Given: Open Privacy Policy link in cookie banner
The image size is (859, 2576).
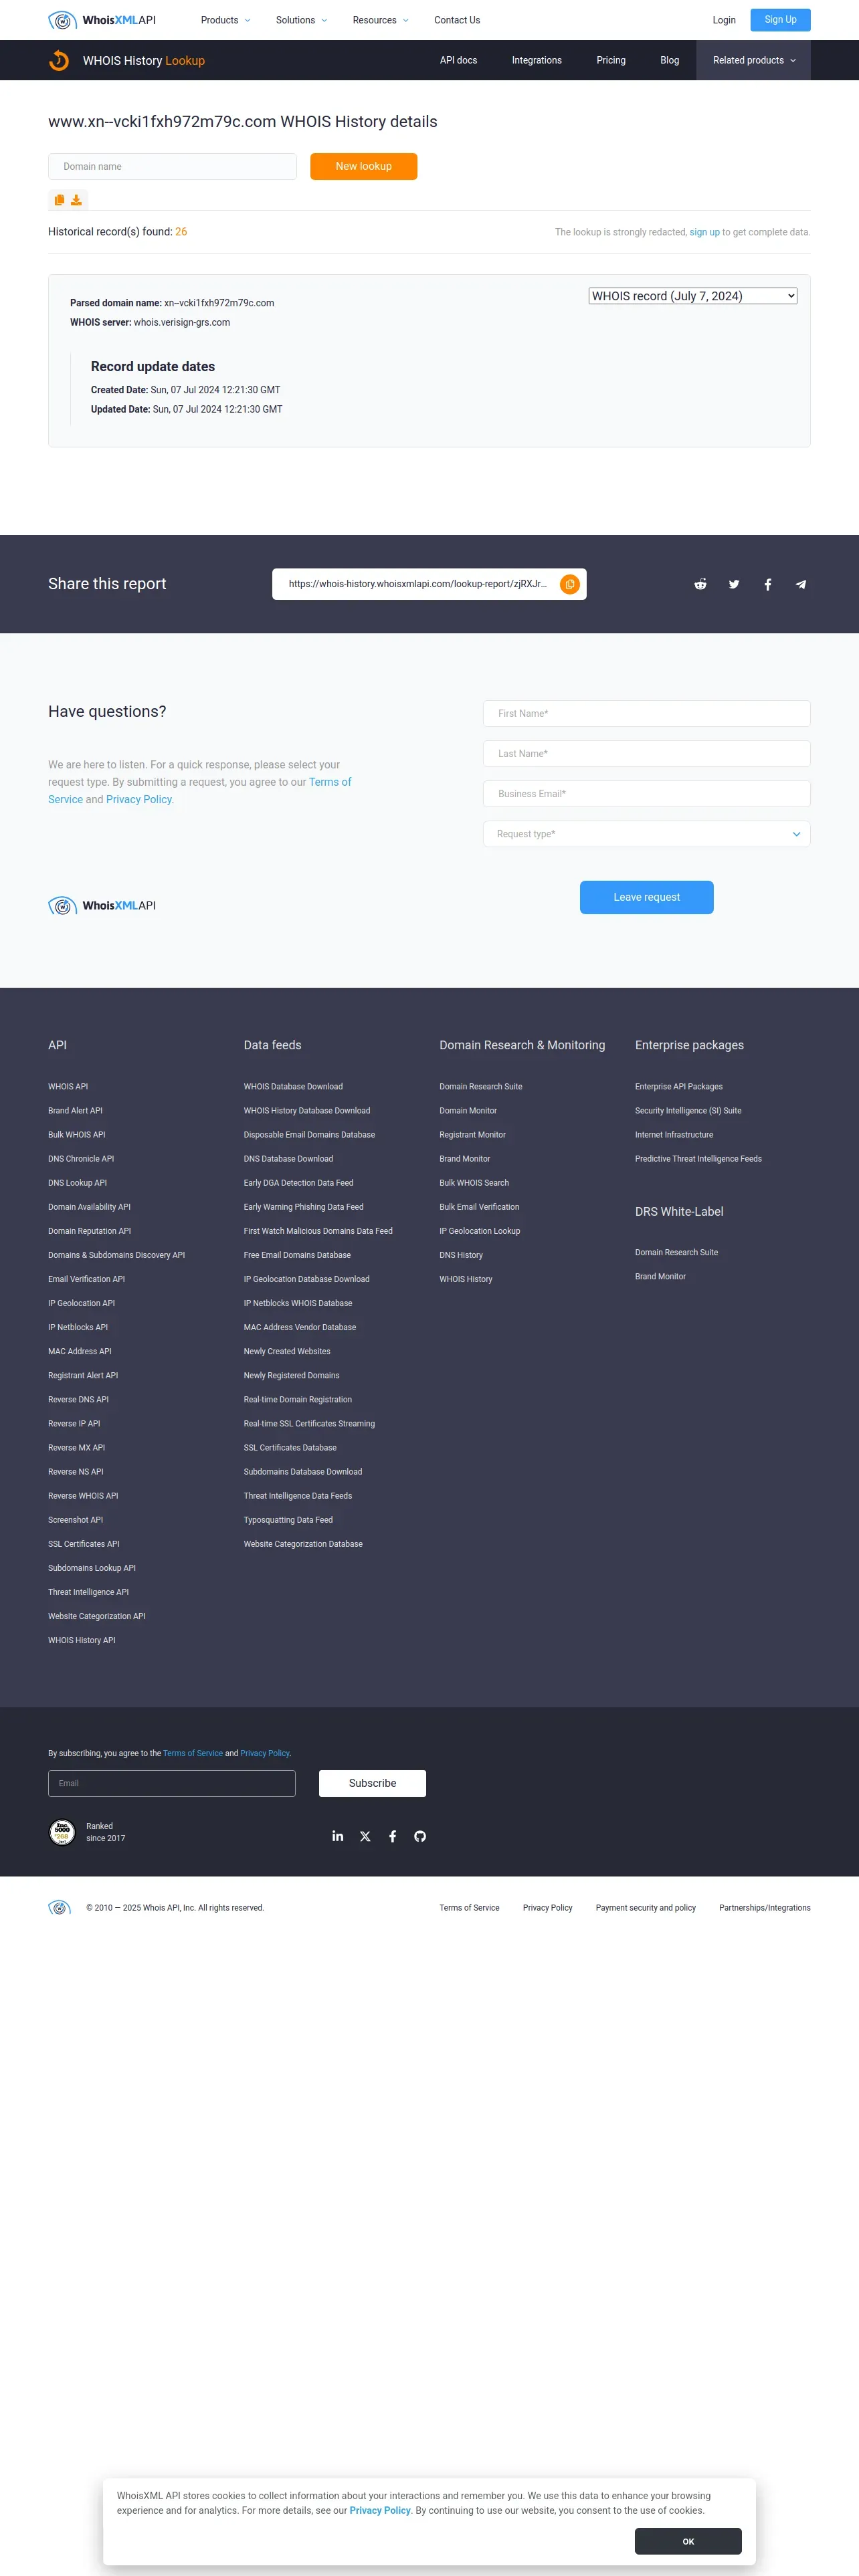Looking at the screenshot, I should coord(380,2510).
